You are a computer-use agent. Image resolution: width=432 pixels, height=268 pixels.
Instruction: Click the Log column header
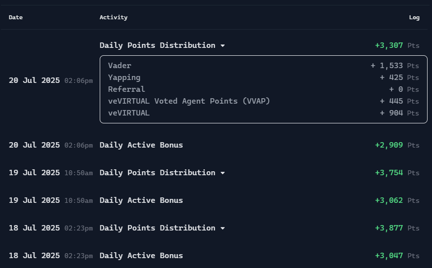414,17
